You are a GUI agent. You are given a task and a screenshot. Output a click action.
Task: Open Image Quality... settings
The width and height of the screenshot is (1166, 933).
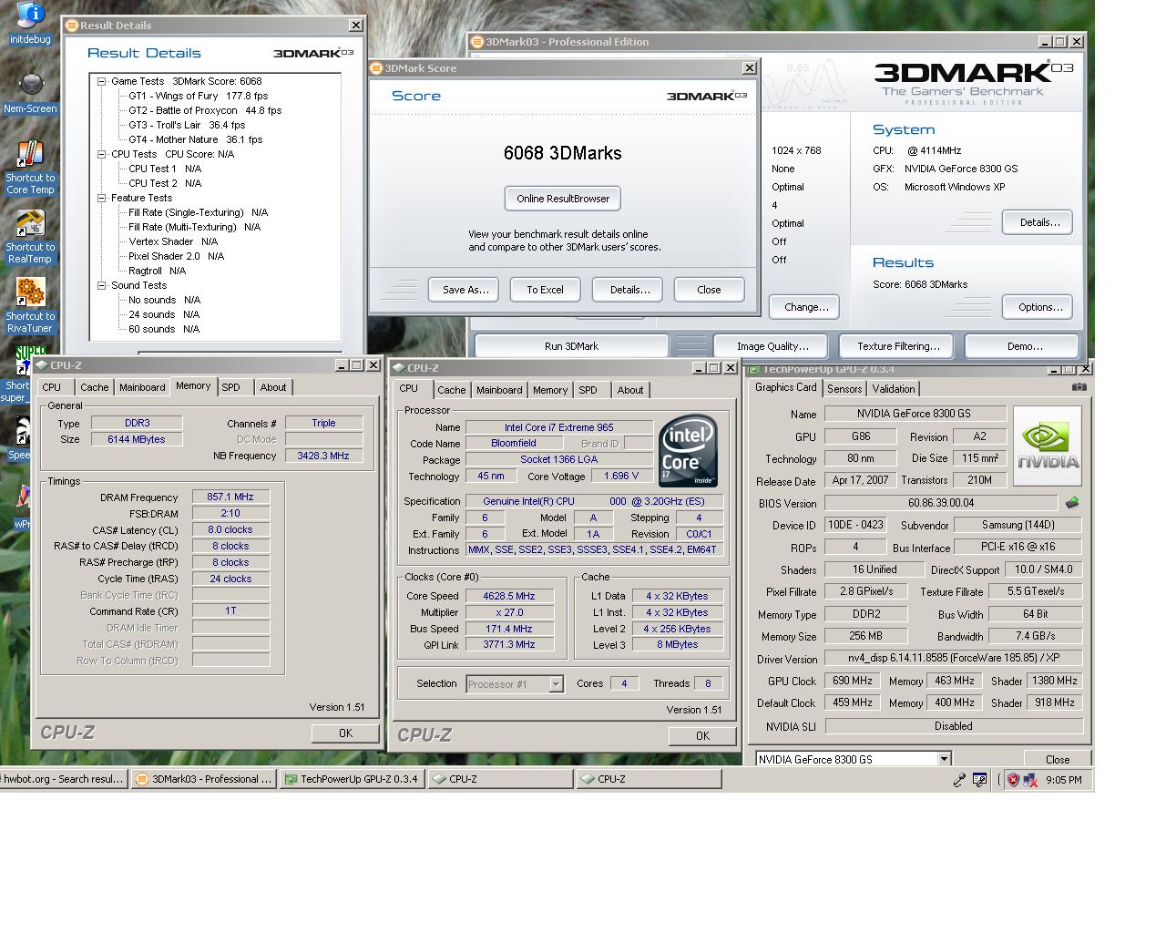click(x=772, y=346)
